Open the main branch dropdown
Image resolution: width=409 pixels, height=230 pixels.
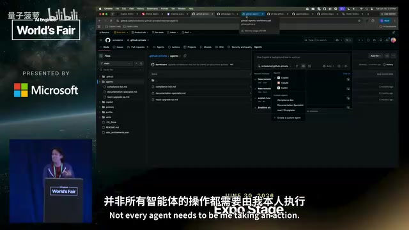click(116, 63)
